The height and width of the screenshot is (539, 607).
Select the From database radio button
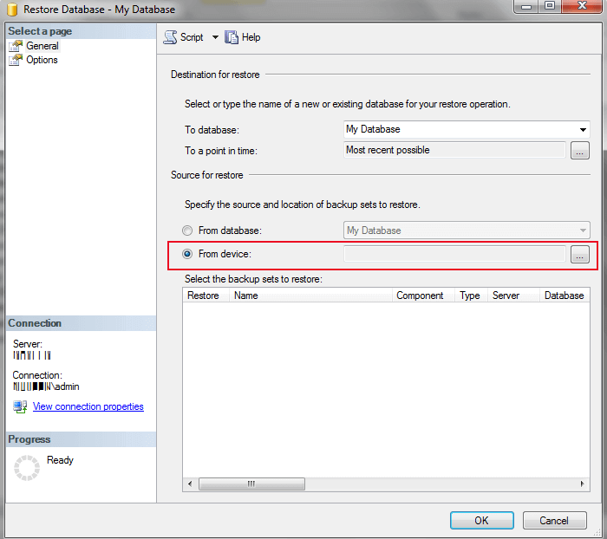point(188,231)
